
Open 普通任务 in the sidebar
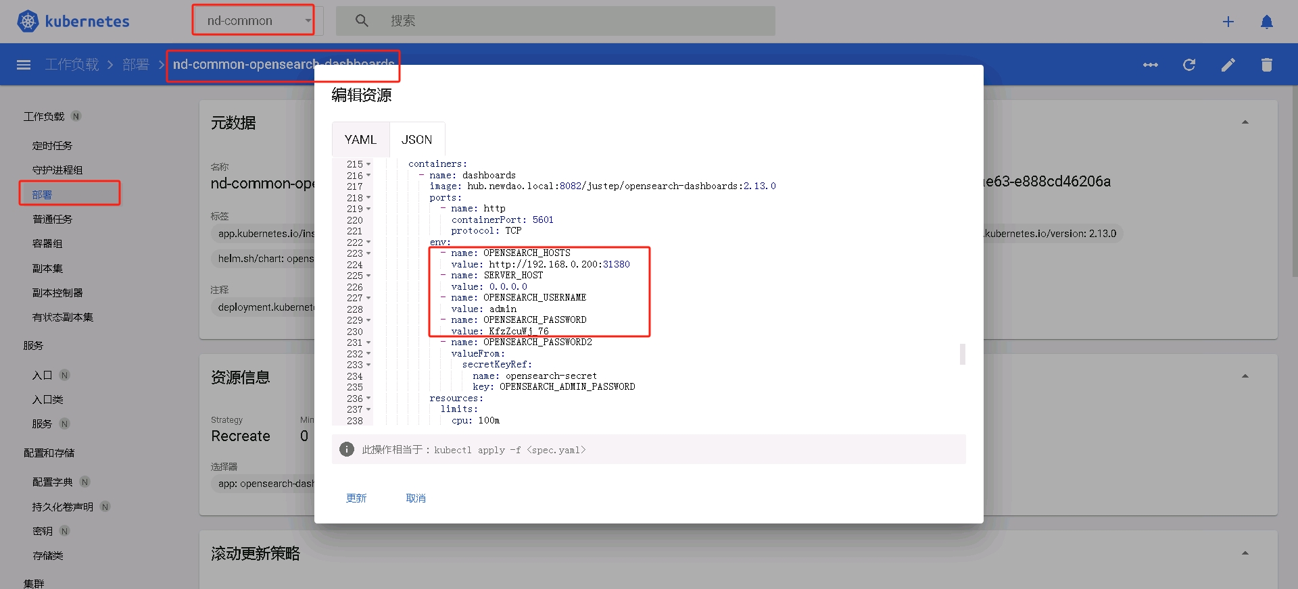[52, 220]
